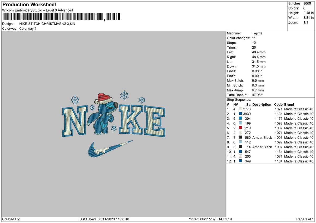This screenshot has height=223, width=316.
Task: Choose the swatch next to stitch count 112
Action: point(240,142)
